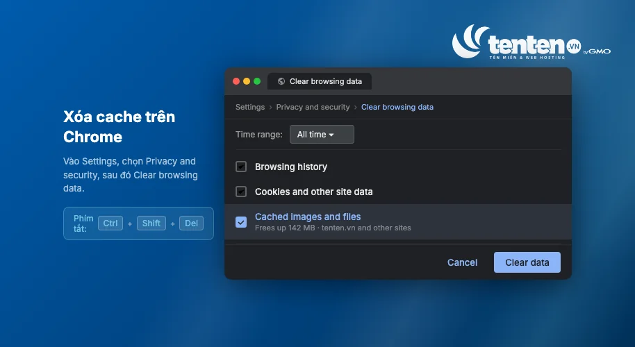Screen dimensions: 635x347
Task: Click the Time range label
Action: click(259, 134)
